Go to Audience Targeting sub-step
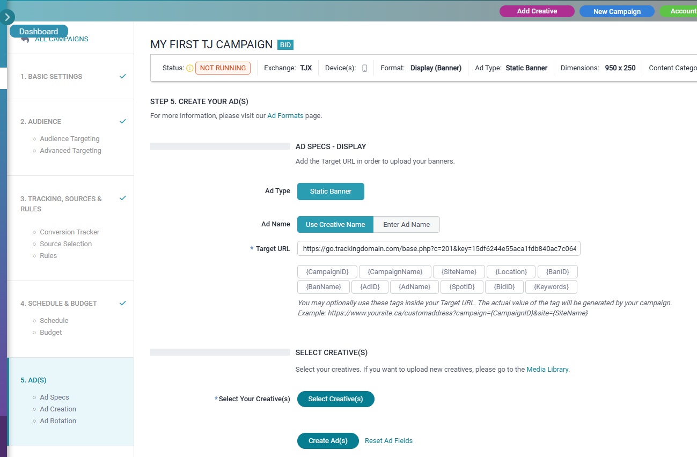The width and height of the screenshot is (697, 457). click(x=70, y=139)
